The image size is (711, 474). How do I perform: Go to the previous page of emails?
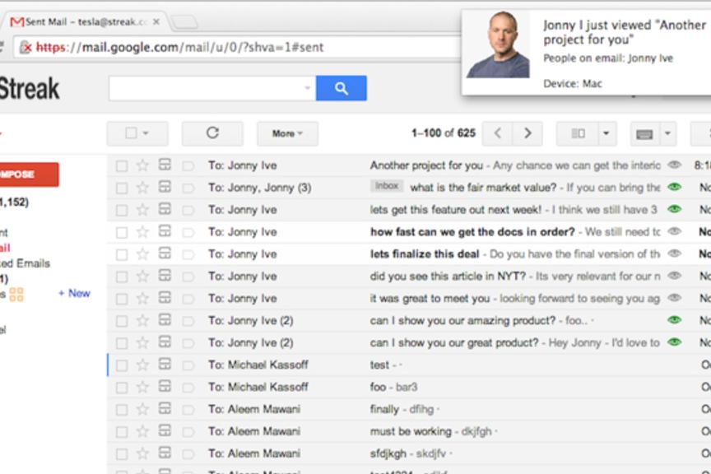[497, 133]
